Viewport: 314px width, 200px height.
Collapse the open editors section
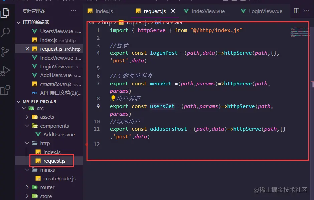(18, 22)
